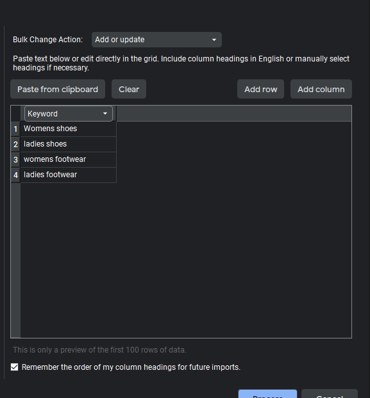
Task: Select the 'womens footwear' cell
Action: click(69, 159)
